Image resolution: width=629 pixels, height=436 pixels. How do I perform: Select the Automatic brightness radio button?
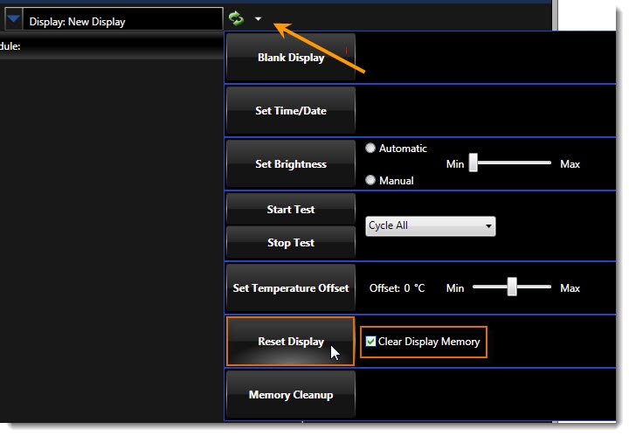[x=370, y=149]
